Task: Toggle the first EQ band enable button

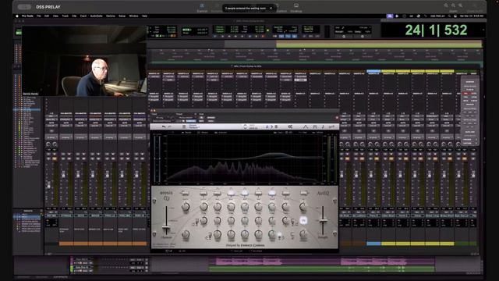Action: pos(185,193)
